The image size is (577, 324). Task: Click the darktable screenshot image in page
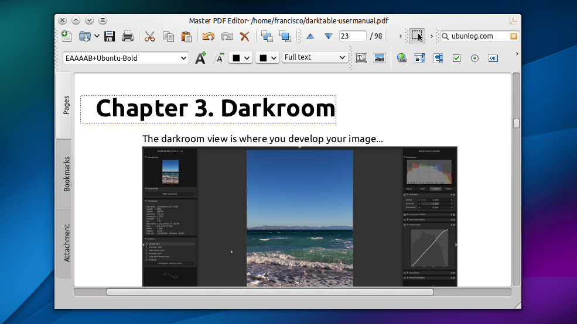click(x=299, y=217)
